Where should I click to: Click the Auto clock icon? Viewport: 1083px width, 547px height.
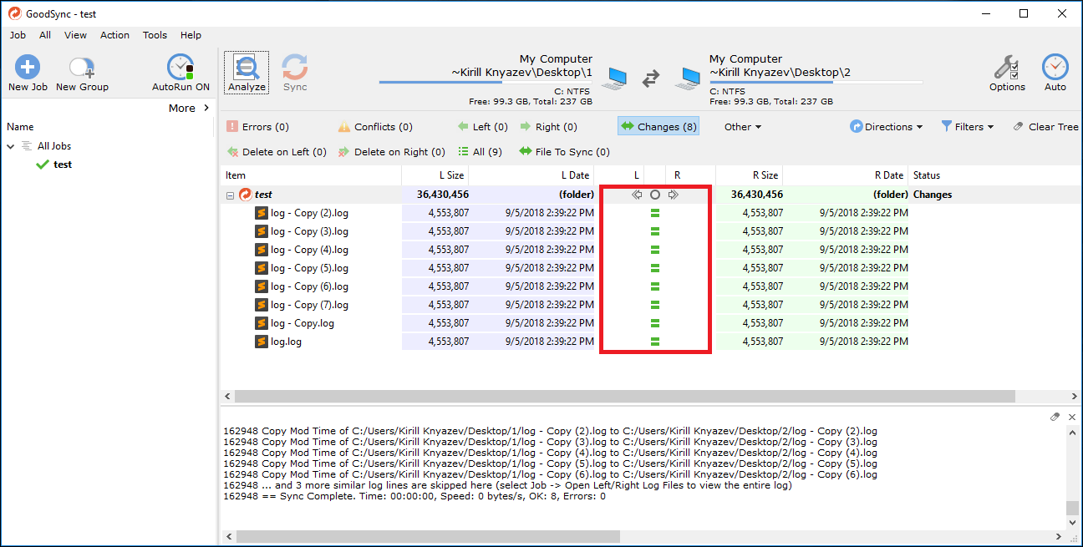tap(1055, 72)
